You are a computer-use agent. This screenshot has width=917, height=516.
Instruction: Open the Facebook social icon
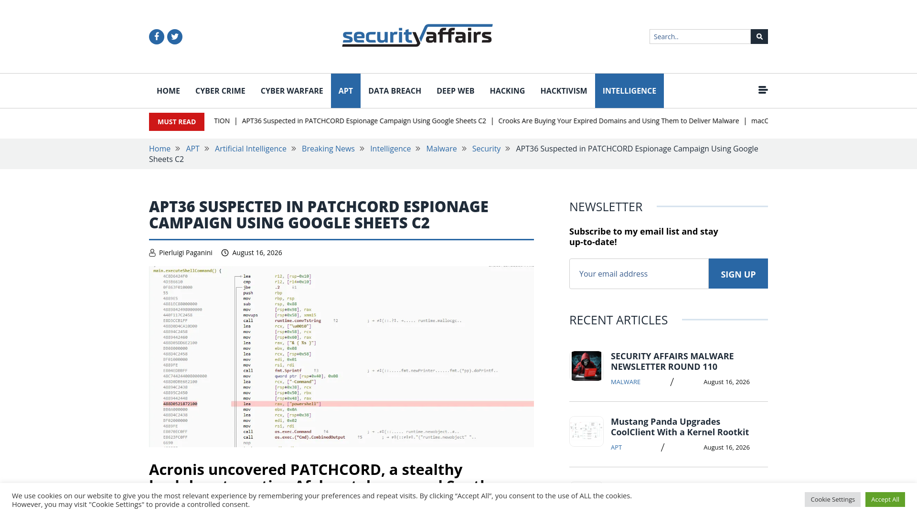[x=157, y=37]
